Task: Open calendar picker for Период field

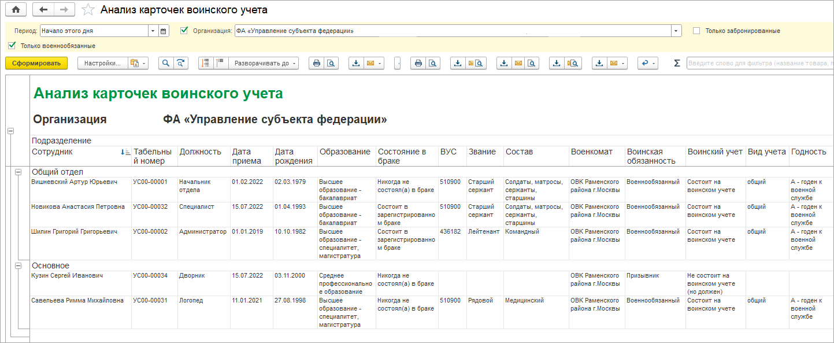Action: coord(163,31)
